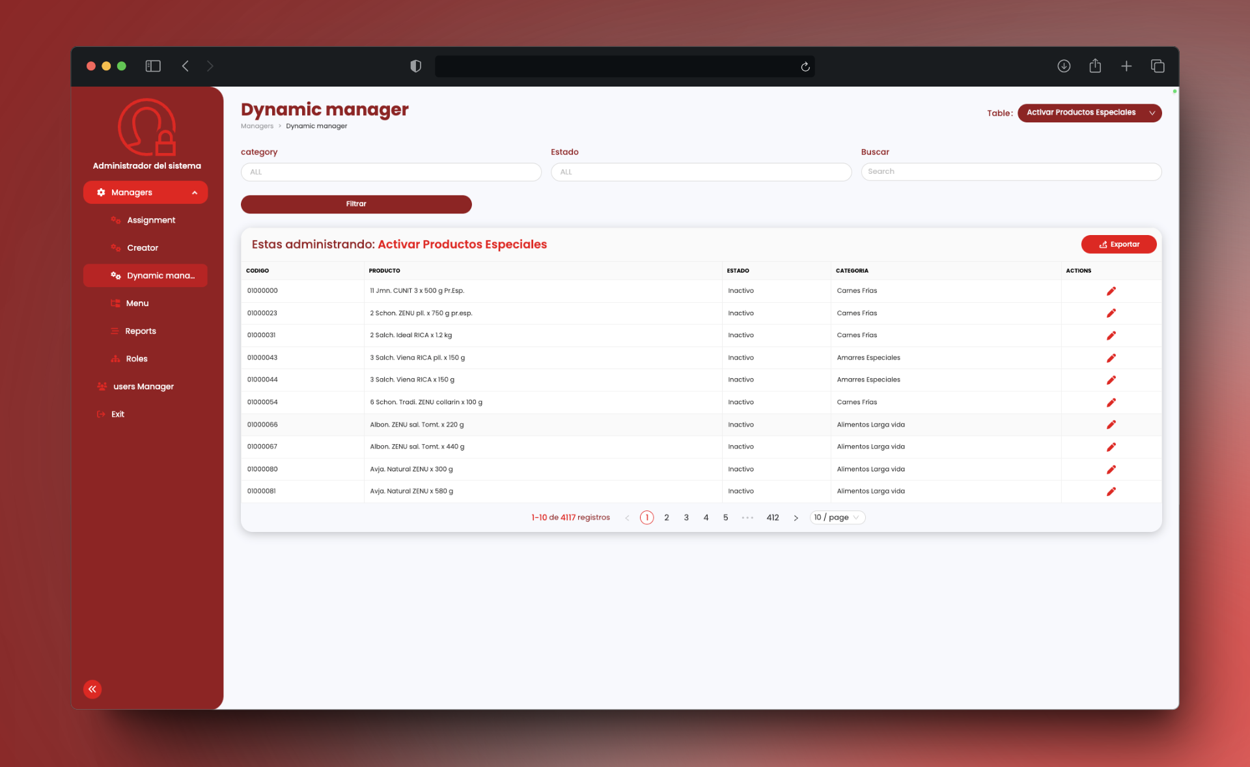Open the Estado filter dropdown
The width and height of the screenshot is (1250, 767).
pyautogui.click(x=701, y=172)
